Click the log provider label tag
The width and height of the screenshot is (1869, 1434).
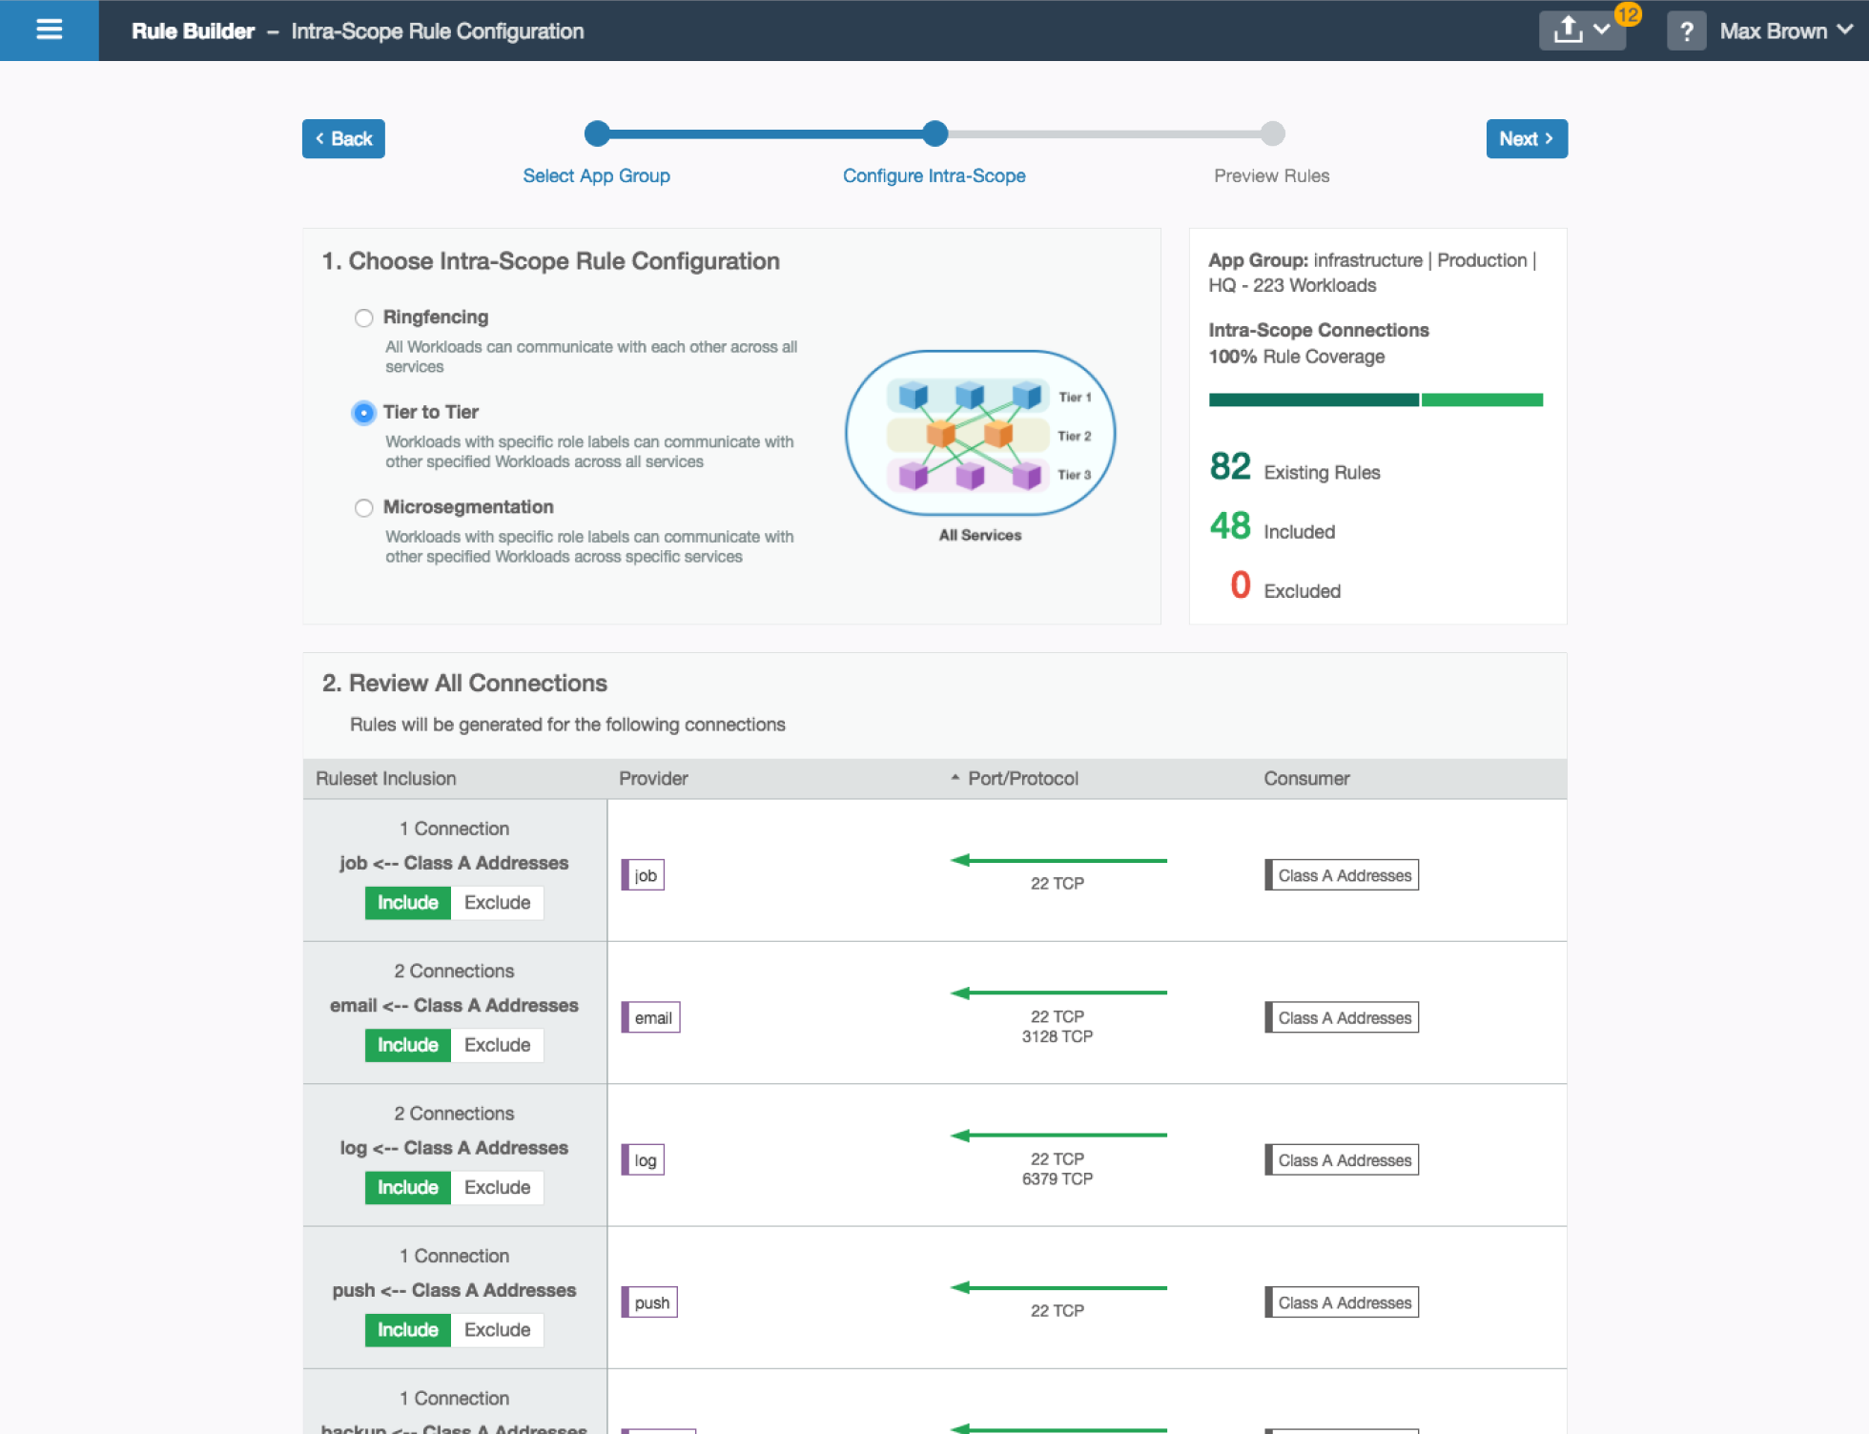[x=644, y=1160]
